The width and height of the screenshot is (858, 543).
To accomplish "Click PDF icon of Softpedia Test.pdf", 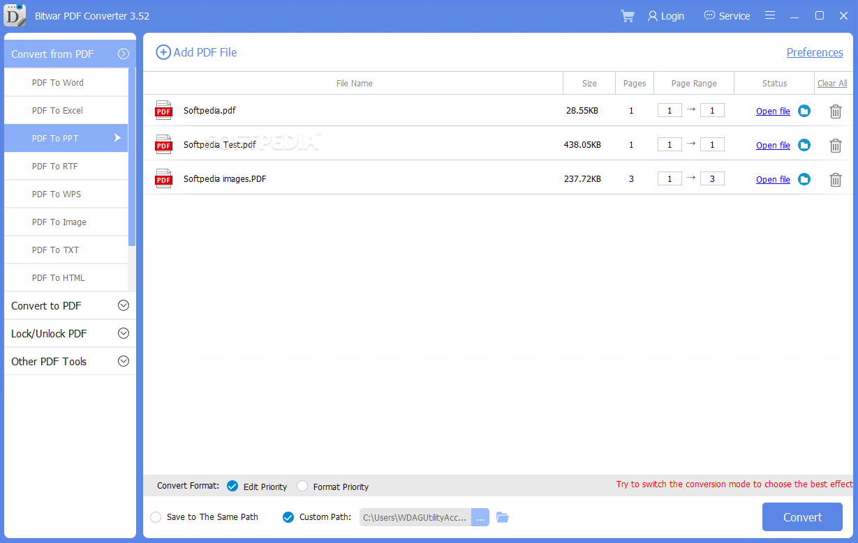I will (163, 144).
